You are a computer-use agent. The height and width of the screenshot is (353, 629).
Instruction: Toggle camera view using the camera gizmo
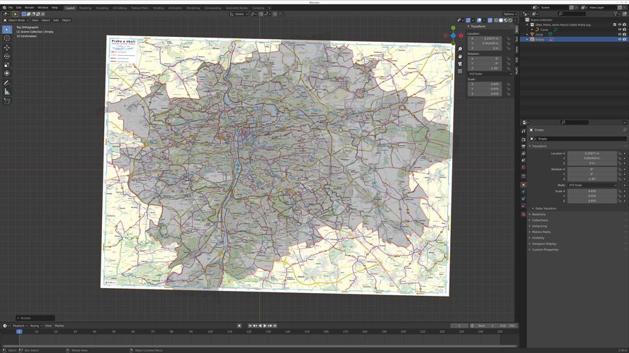point(460,63)
